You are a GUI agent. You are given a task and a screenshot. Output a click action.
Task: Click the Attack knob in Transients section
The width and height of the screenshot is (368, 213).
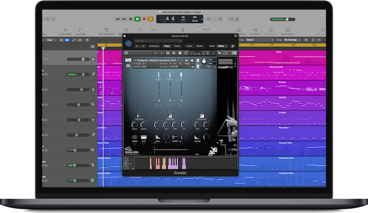[x=136, y=124]
